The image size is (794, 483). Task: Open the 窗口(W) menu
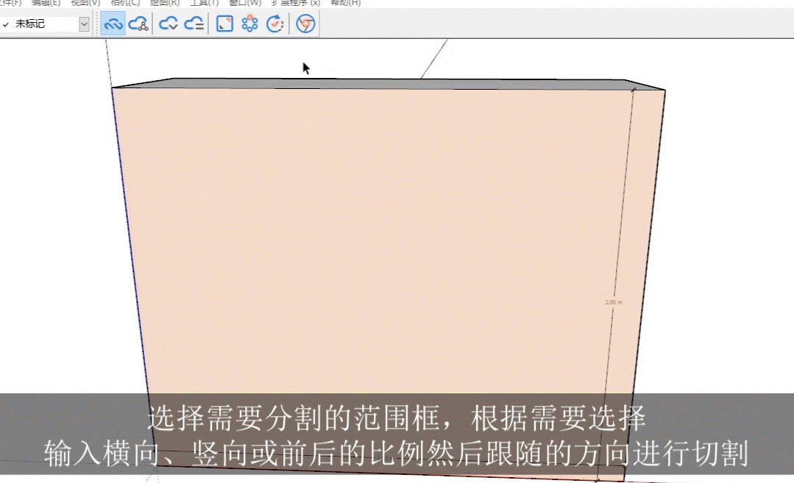coord(244,3)
